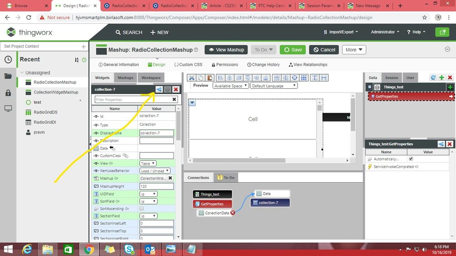Switch to the Mashups tab
Screen dimensions: 456x256
(126, 77)
